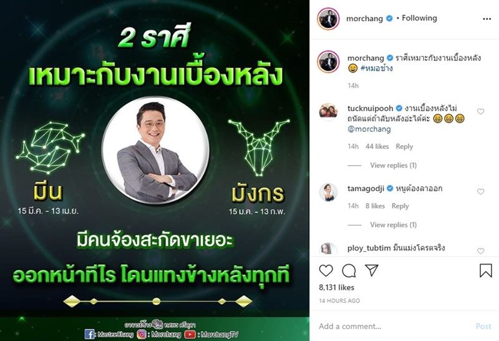Reply to tamagodji's comment
The image size is (499, 341).
[400, 206]
